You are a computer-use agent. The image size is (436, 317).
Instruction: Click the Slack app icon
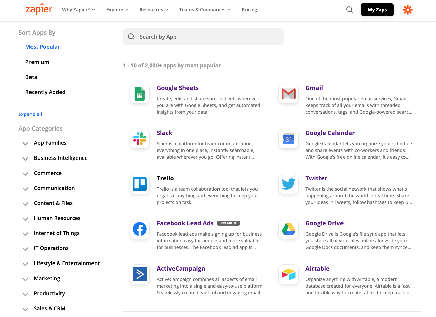pyautogui.click(x=140, y=139)
